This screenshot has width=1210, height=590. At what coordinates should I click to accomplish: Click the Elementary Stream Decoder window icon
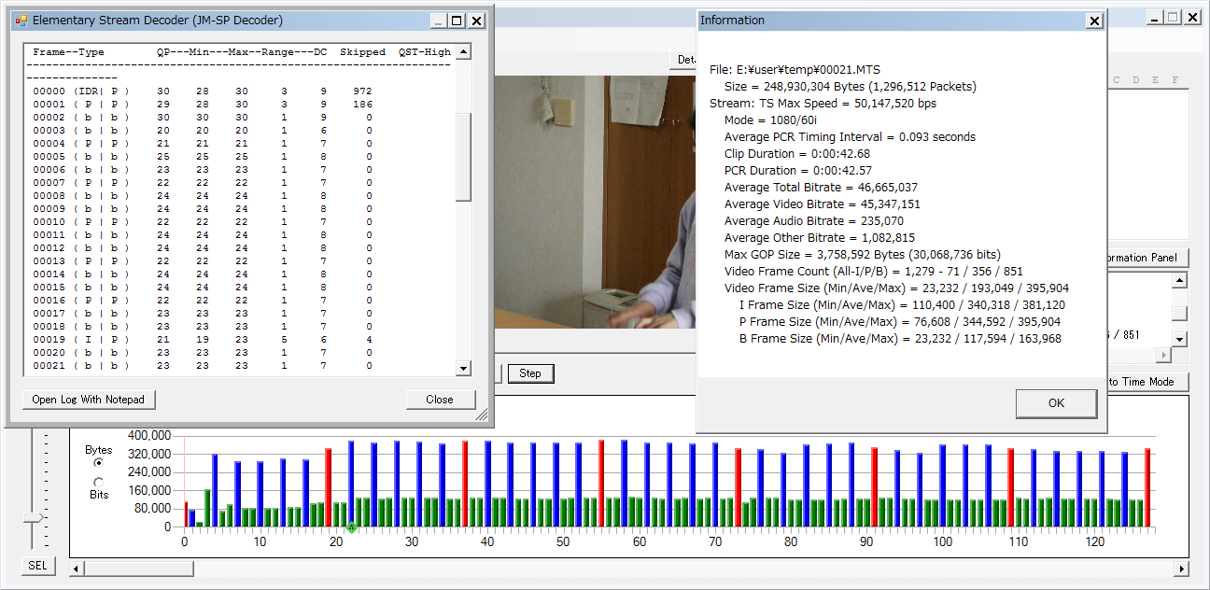tap(21, 21)
